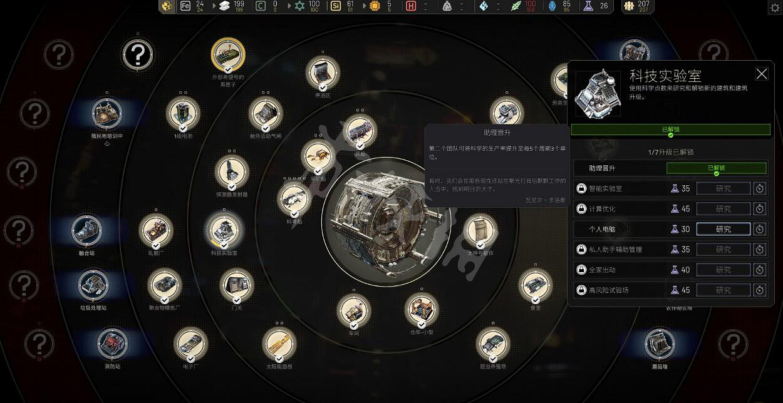Select the 全家出动 upgrade row

633,270
